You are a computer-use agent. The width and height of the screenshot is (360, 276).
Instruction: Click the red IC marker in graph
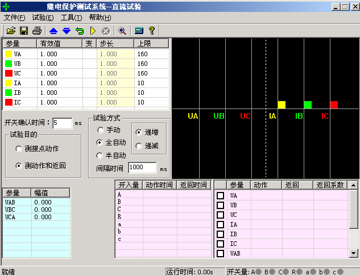(x=334, y=104)
